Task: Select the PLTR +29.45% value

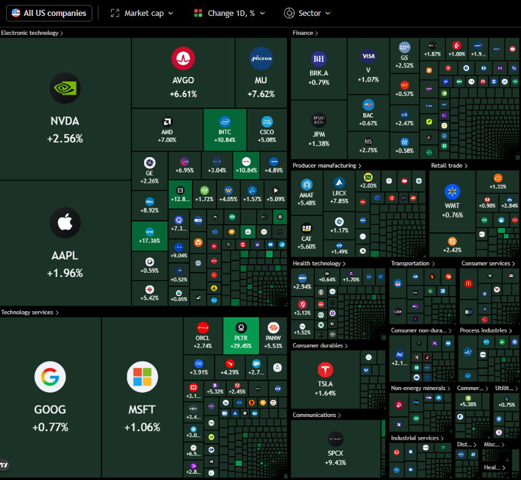Action: click(x=241, y=346)
